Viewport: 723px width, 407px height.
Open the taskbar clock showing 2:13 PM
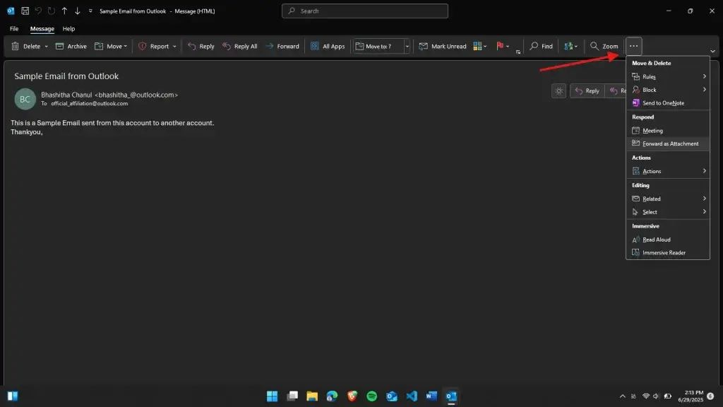(691, 396)
